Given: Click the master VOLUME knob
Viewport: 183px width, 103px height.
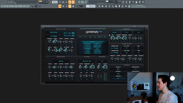Looking at the screenshot, I should click(105, 67).
